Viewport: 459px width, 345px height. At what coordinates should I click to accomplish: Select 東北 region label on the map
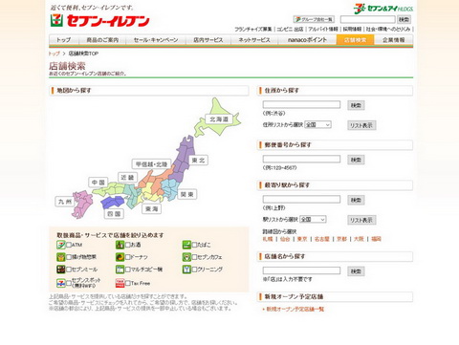pos(199,161)
